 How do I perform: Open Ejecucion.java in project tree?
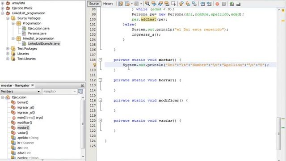[39, 28]
